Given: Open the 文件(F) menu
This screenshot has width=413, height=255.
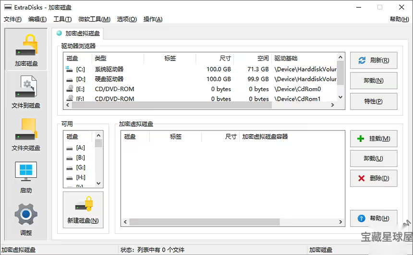Looking at the screenshot, I should [x=12, y=19].
